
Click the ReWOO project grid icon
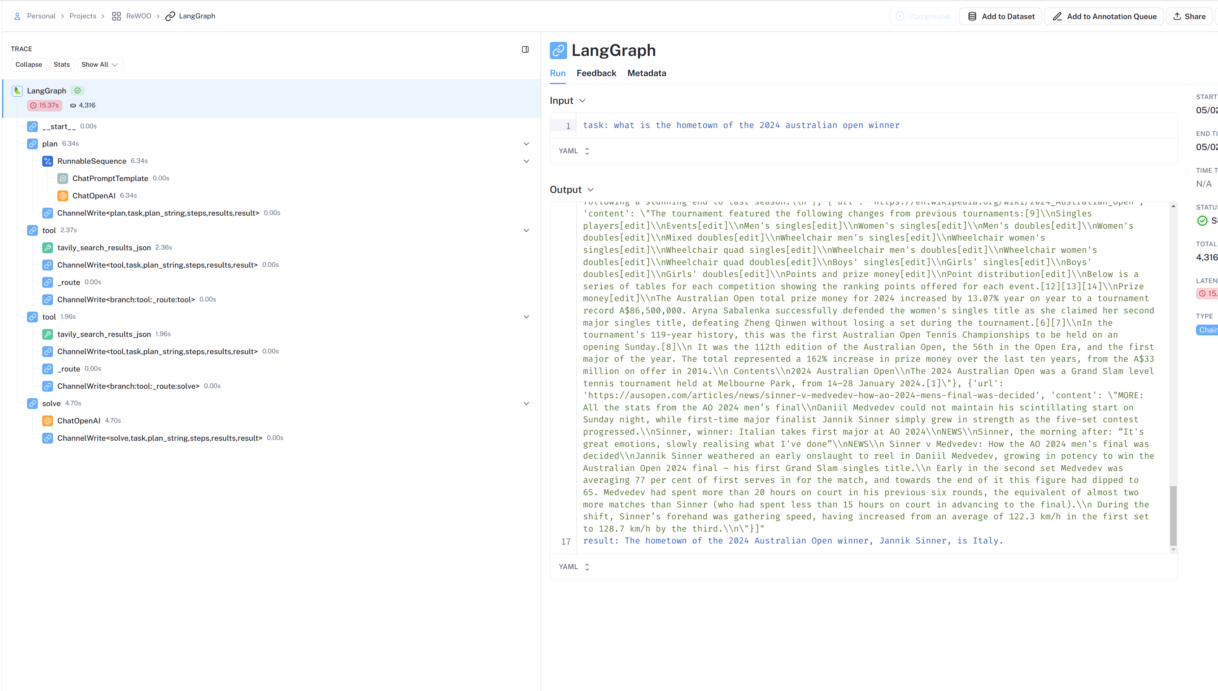[x=116, y=16]
